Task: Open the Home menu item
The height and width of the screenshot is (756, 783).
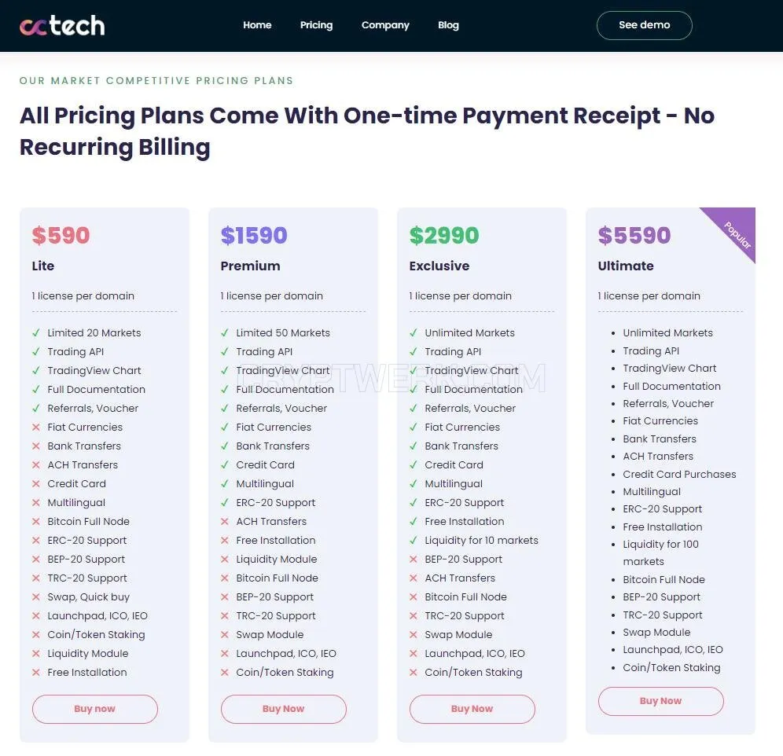Action: (257, 25)
